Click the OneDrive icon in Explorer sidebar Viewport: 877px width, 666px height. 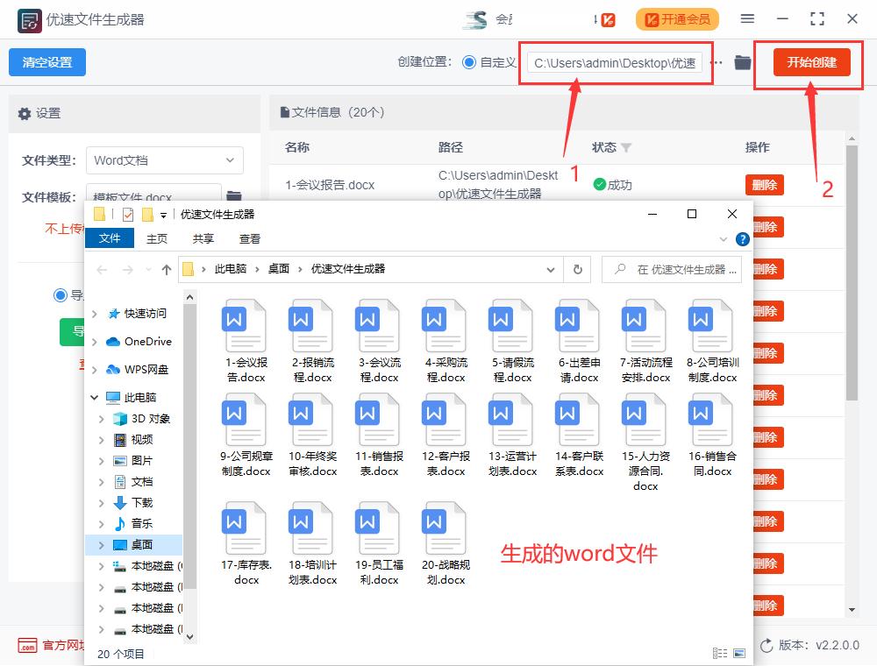[114, 342]
